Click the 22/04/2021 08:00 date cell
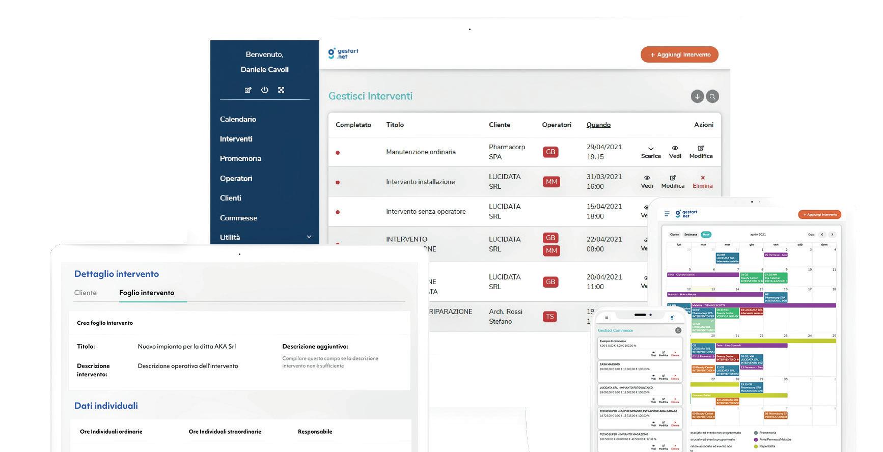 (x=604, y=244)
